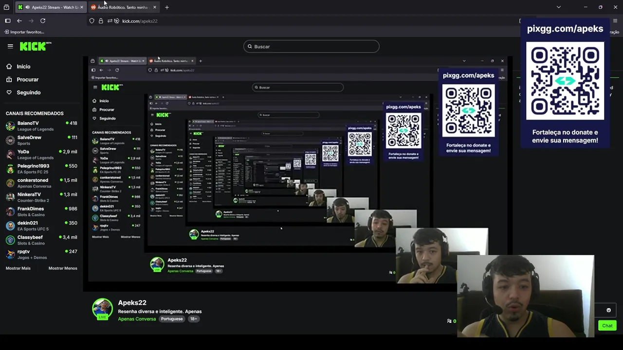Open the tracking protection shield icon
623x350 pixels.
(92, 21)
